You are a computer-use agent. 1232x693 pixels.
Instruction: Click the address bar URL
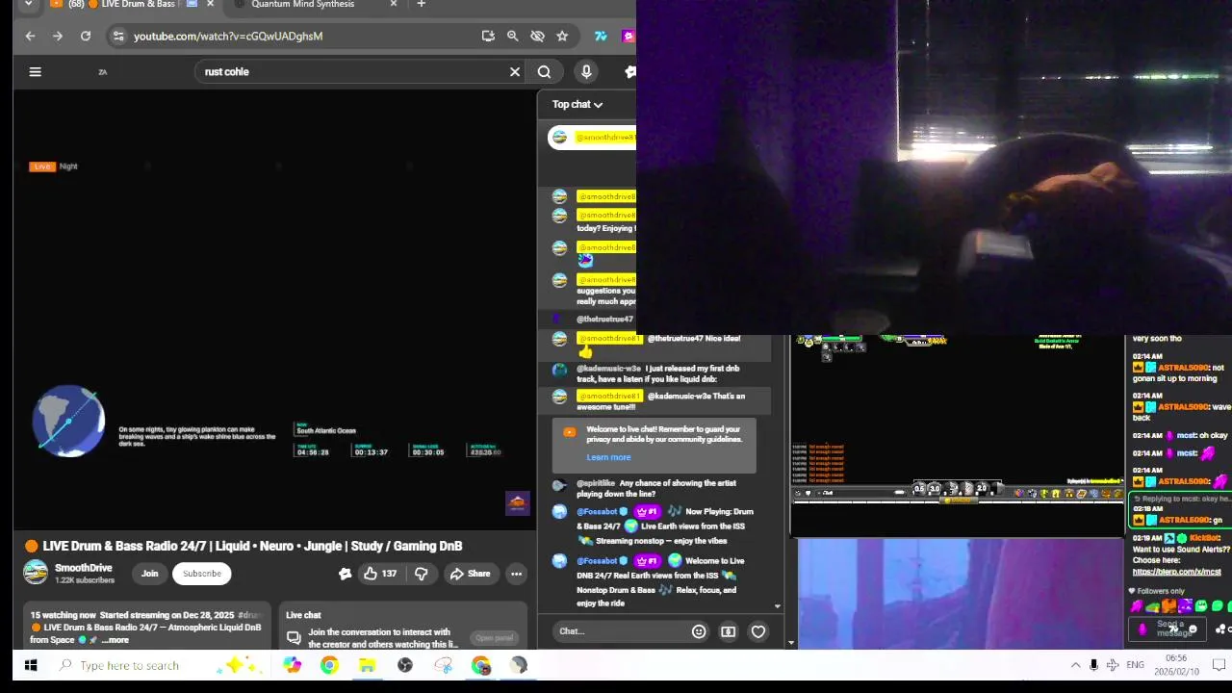click(228, 36)
